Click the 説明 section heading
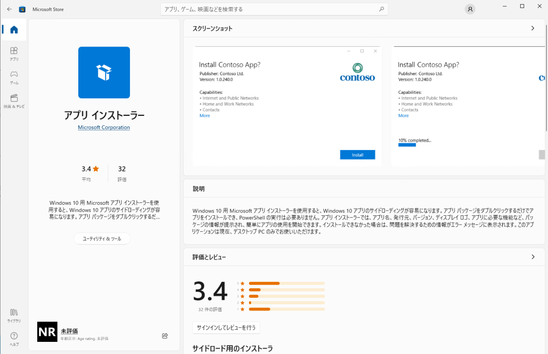Viewport: 548px width, 354px height. (x=199, y=189)
